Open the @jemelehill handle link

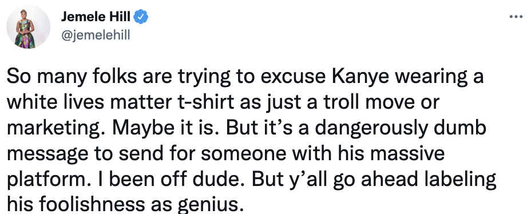click(95, 34)
